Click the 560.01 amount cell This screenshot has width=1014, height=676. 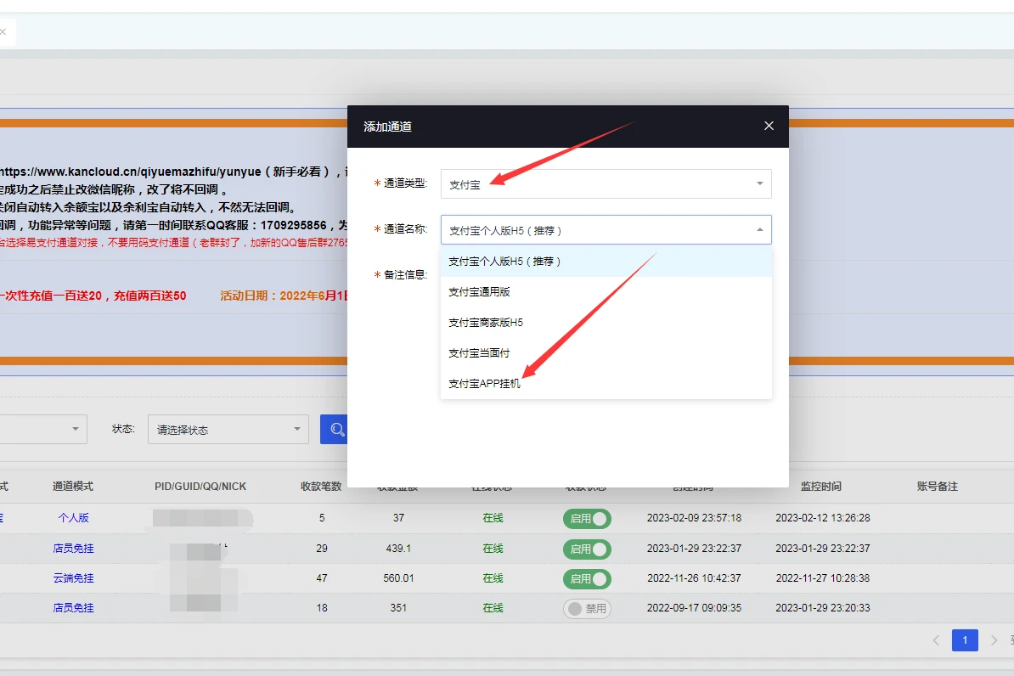[x=398, y=577]
